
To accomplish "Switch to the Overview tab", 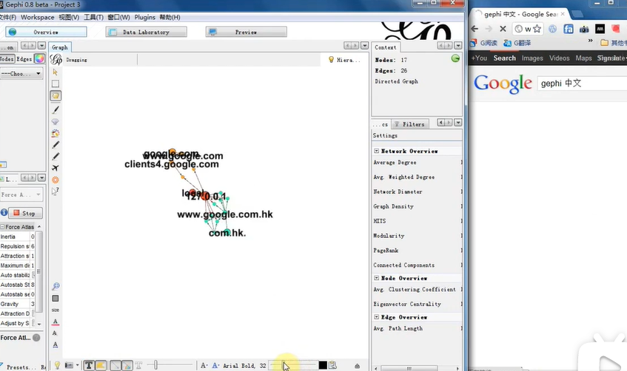I will pyautogui.click(x=46, y=32).
